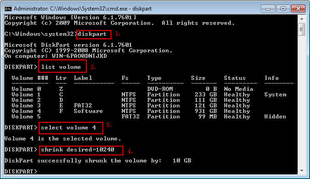The height and width of the screenshot is (179, 310).
Task: Click the 'Hidden' info entry
Action: pyautogui.click(x=275, y=117)
